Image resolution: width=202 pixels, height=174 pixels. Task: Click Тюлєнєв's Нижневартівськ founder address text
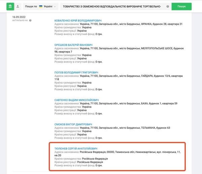[x=128, y=152]
